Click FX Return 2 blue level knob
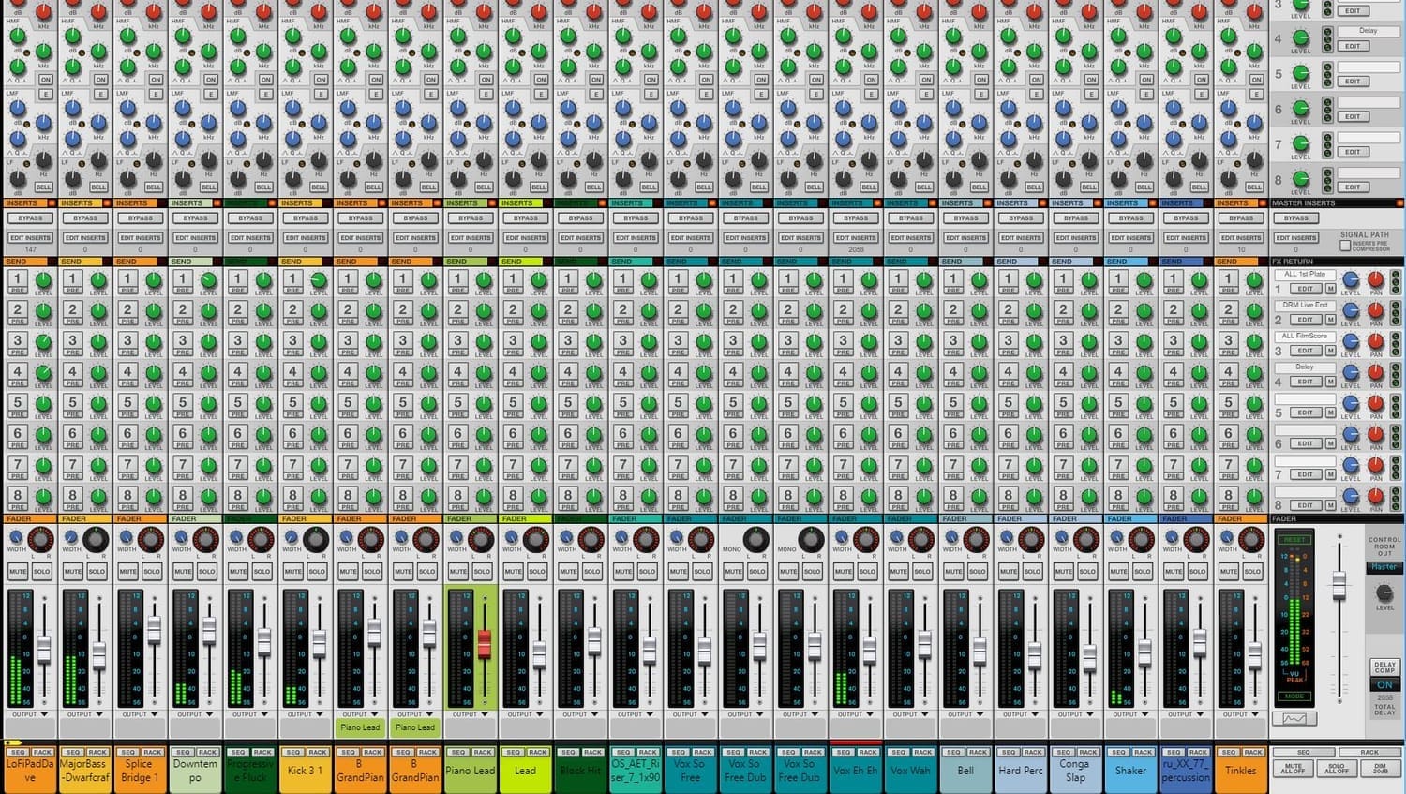 click(x=1350, y=310)
